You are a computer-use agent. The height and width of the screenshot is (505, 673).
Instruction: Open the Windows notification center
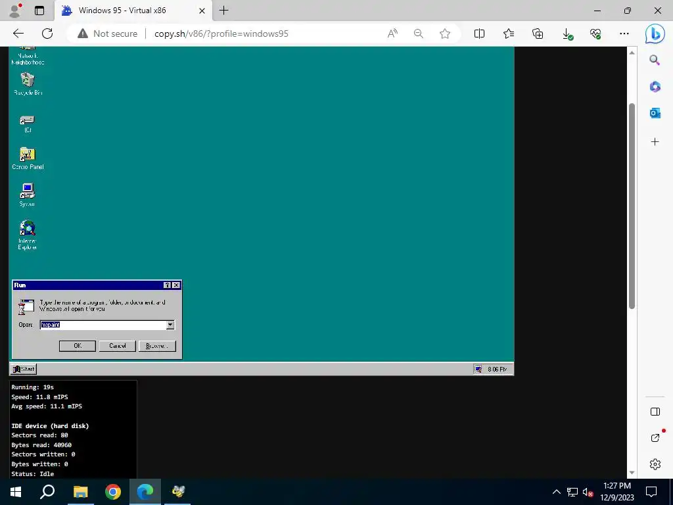(x=651, y=492)
